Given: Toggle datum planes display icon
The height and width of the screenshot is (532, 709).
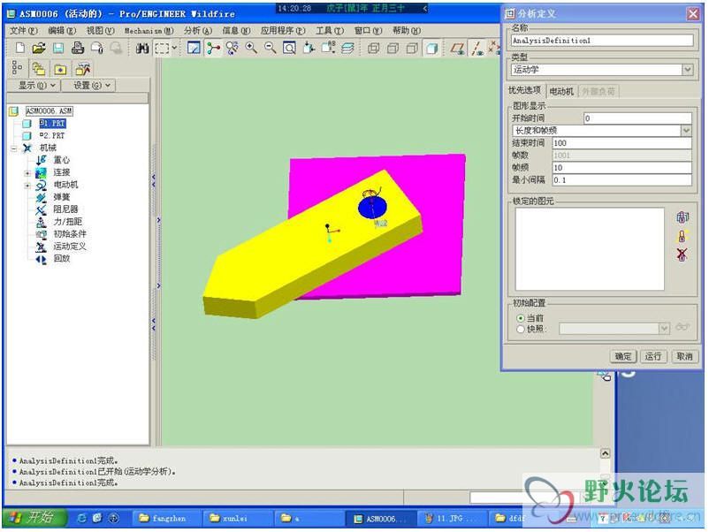Looking at the screenshot, I should 457,48.
